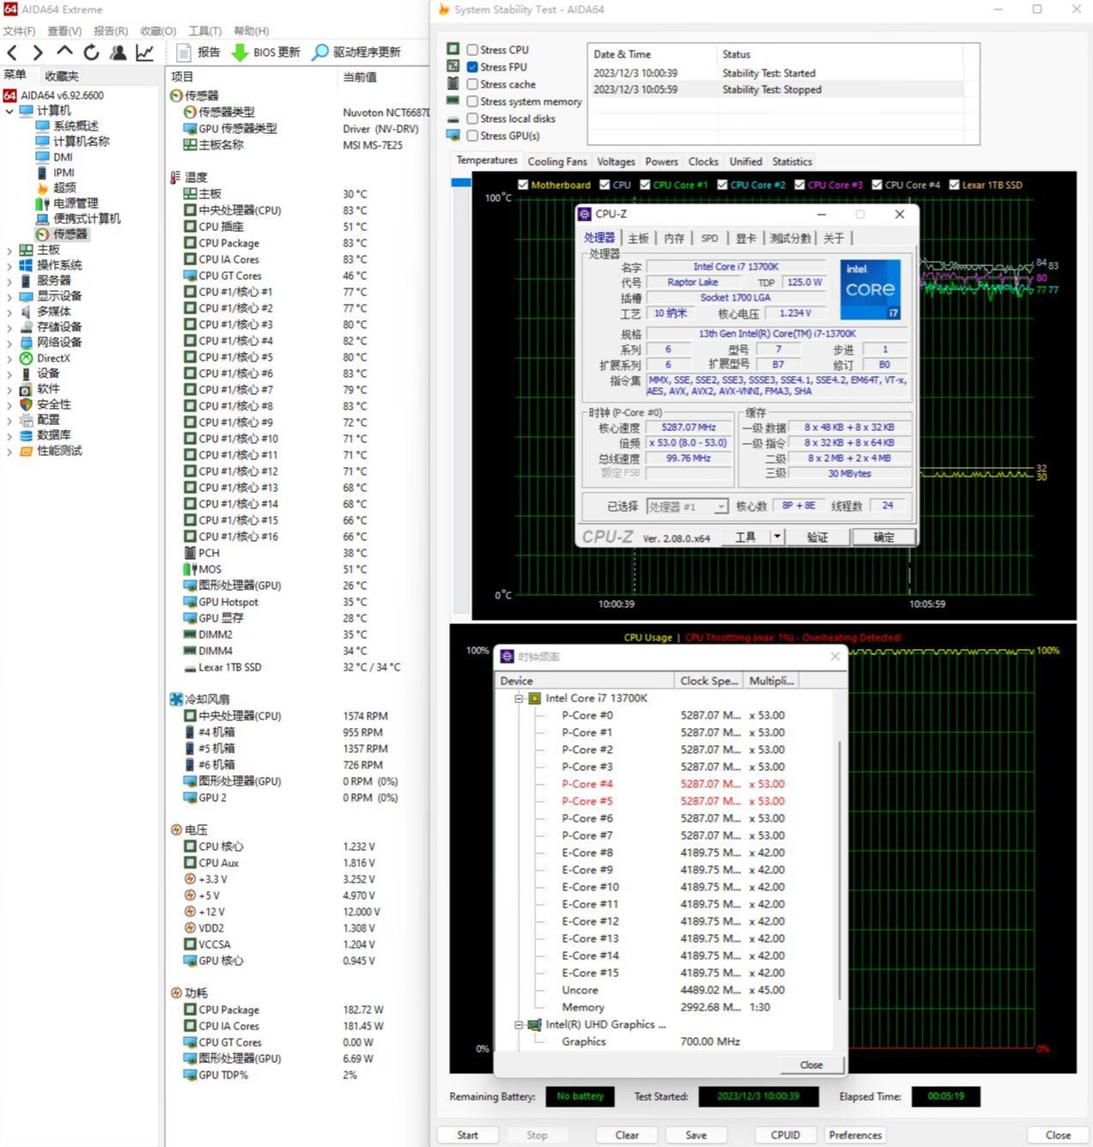Viewport: 1093px width, 1147px height.
Task: Click Close button in clock frequency dialog
Action: tap(811, 1065)
